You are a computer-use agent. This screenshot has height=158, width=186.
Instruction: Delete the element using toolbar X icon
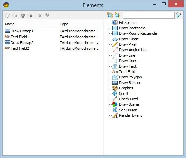point(30,15)
